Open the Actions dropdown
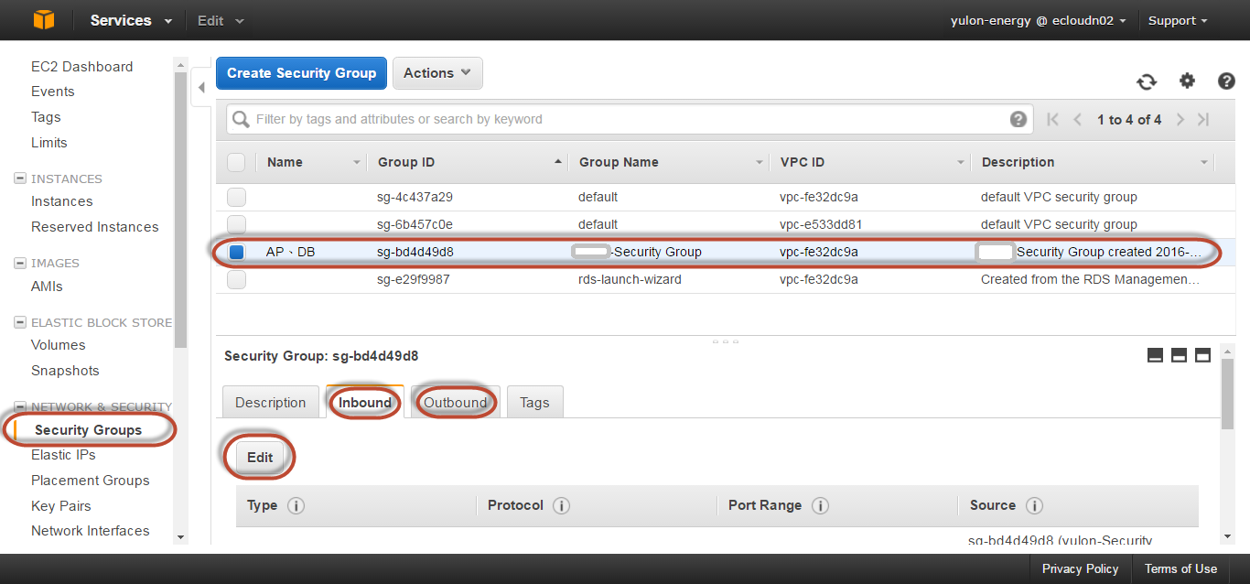This screenshot has height=584, width=1250. coord(437,73)
